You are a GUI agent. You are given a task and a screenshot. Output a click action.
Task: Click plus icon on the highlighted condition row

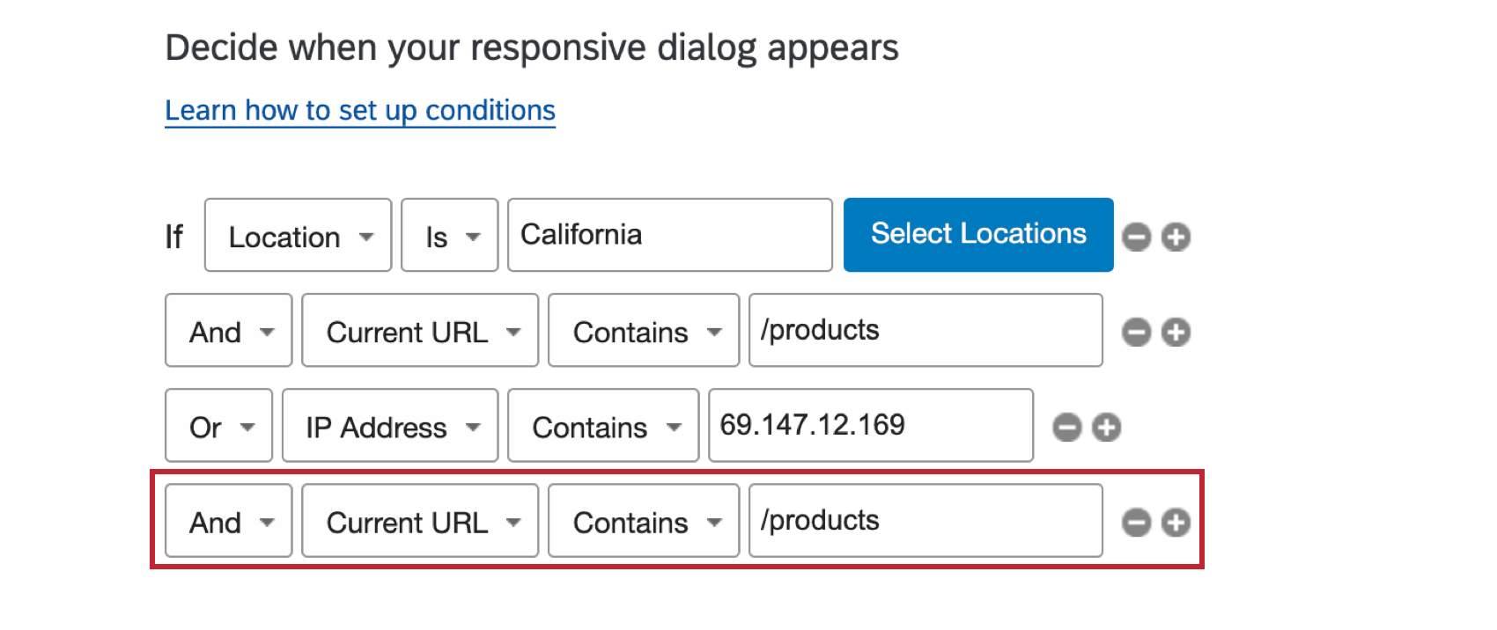[x=1177, y=522]
